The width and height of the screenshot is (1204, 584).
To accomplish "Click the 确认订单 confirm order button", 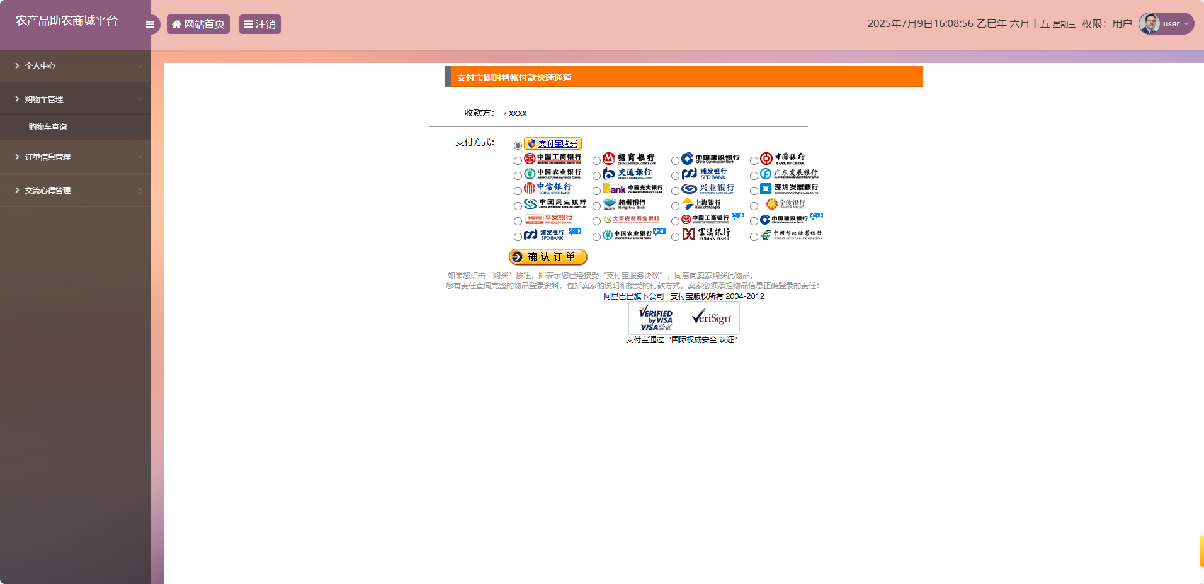I will [x=547, y=257].
